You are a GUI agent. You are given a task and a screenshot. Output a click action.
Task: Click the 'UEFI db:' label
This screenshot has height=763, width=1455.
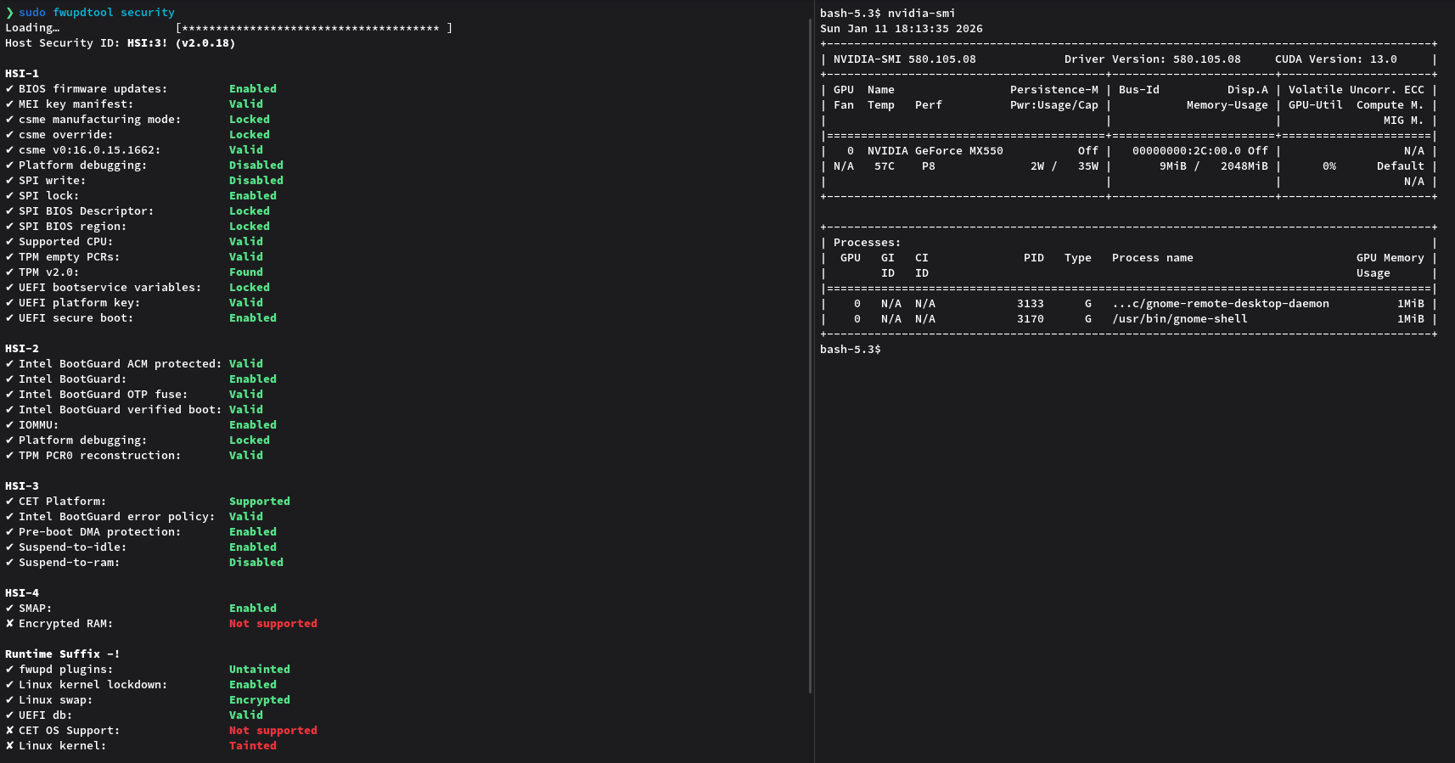pyautogui.click(x=46, y=715)
